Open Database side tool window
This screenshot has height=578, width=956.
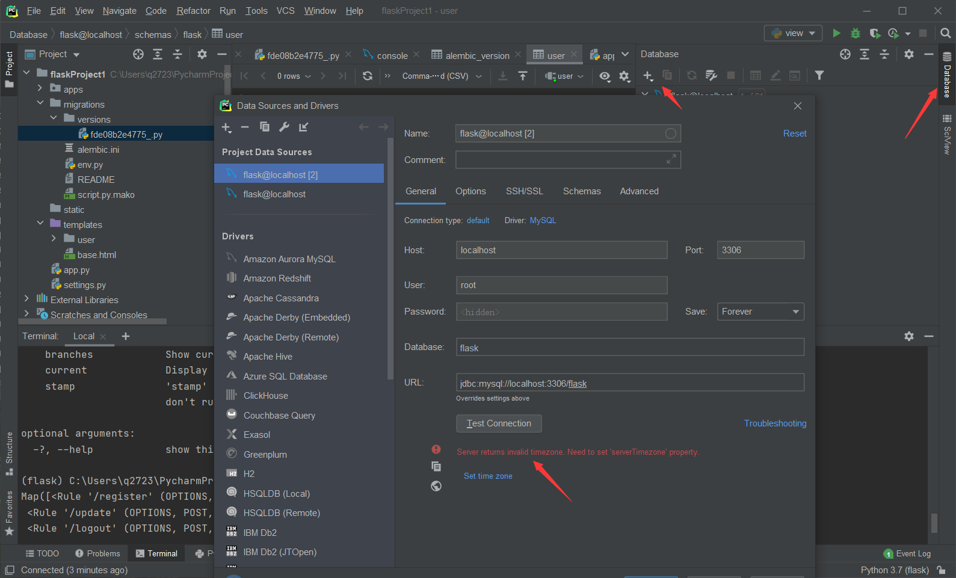click(947, 75)
